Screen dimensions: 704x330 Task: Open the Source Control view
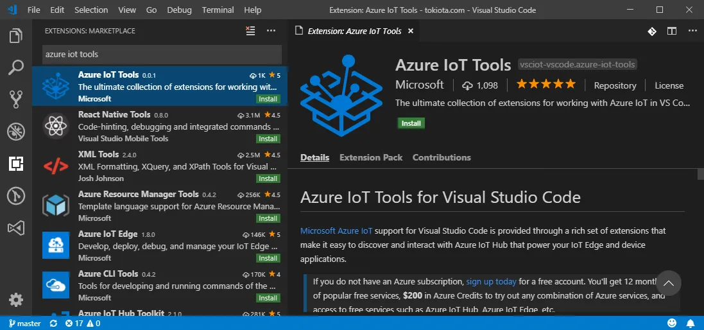click(x=15, y=100)
